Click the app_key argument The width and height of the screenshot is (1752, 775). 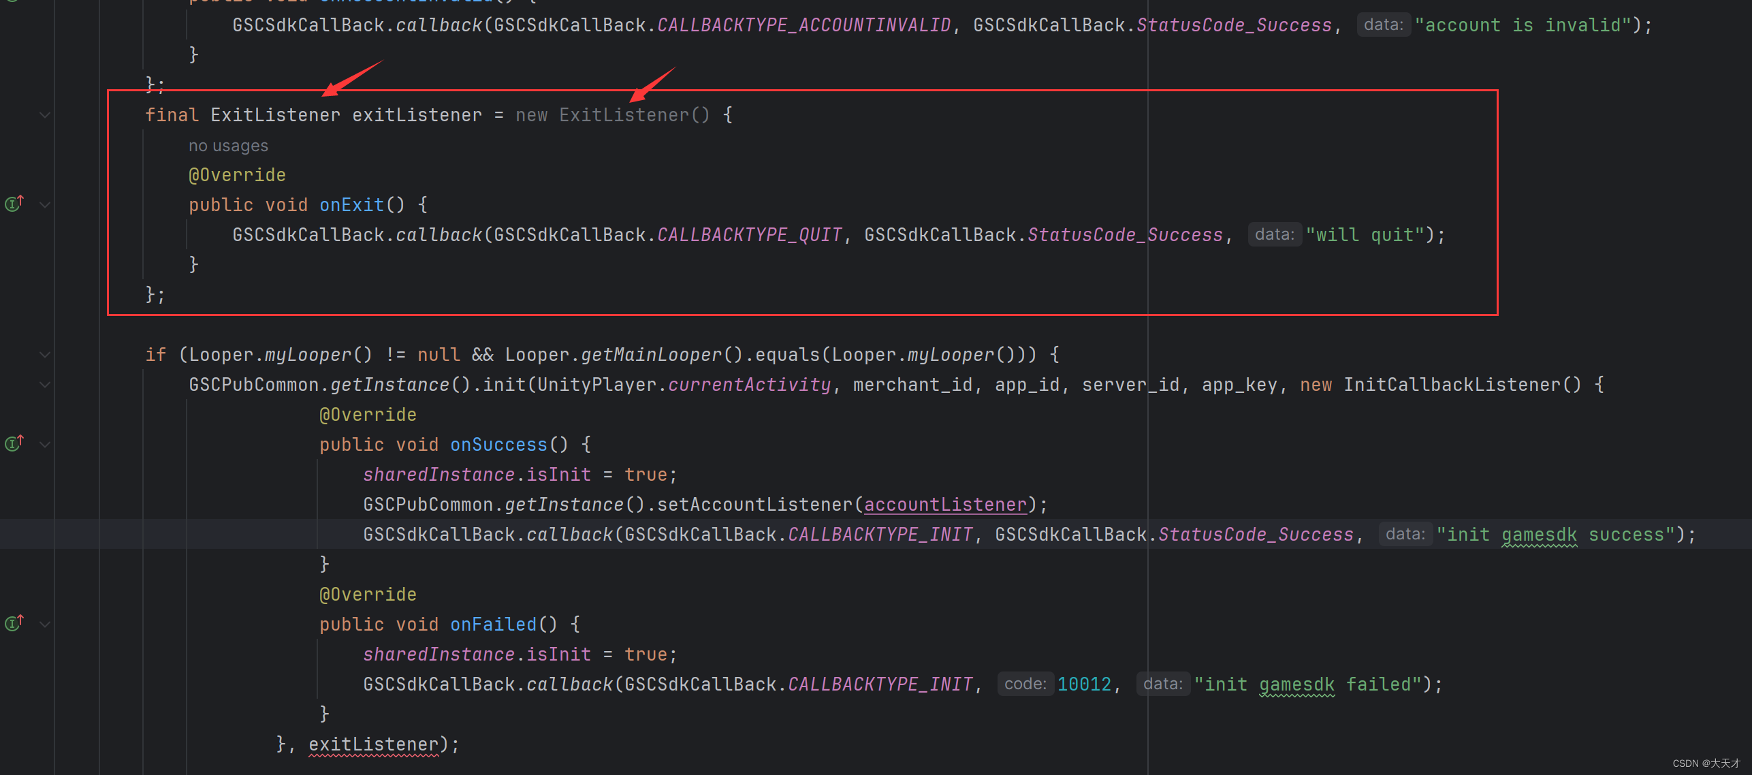(x=1240, y=385)
